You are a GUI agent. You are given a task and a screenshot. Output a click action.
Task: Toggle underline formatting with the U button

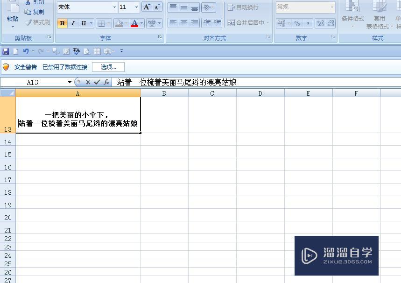[84, 23]
